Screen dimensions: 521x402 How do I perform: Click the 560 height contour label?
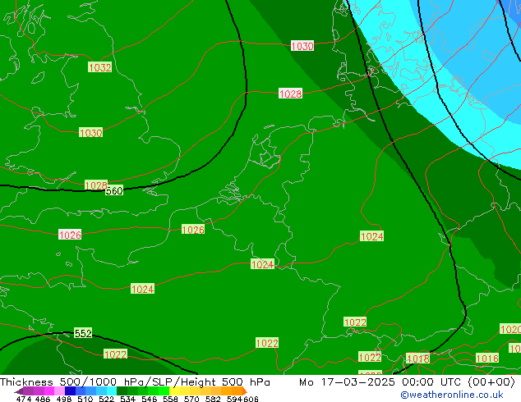[x=114, y=190]
